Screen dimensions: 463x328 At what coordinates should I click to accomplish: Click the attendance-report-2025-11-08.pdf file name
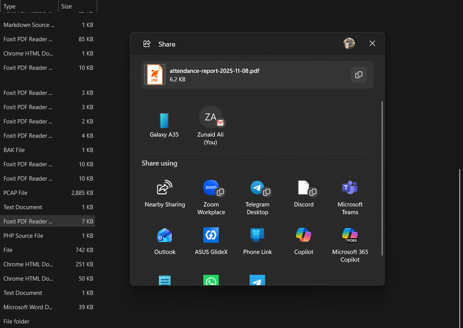point(214,71)
